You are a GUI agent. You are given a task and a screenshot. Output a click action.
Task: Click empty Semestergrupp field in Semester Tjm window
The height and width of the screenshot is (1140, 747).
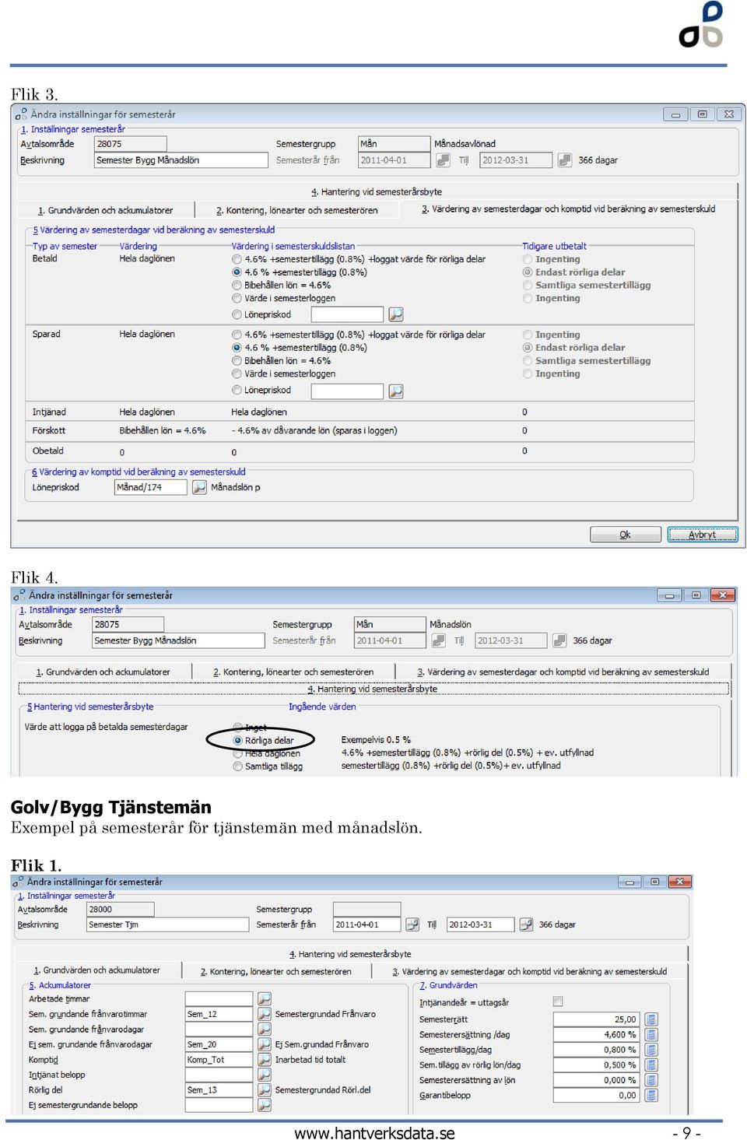[366, 909]
